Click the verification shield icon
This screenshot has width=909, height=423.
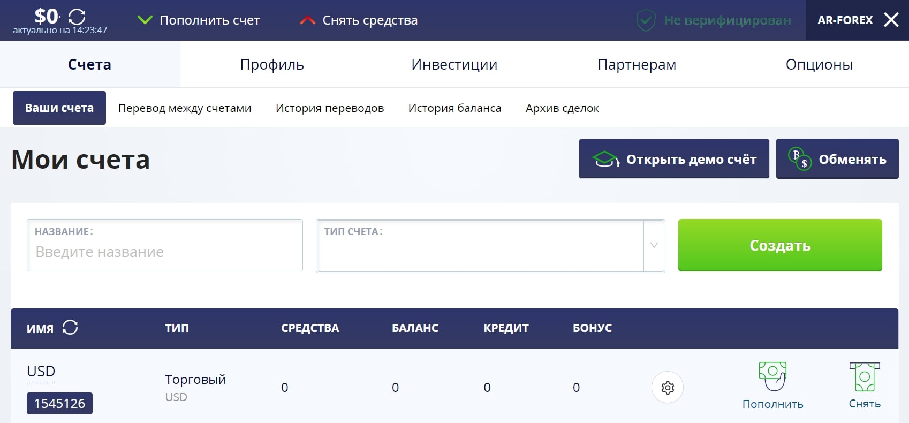tap(646, 20)
